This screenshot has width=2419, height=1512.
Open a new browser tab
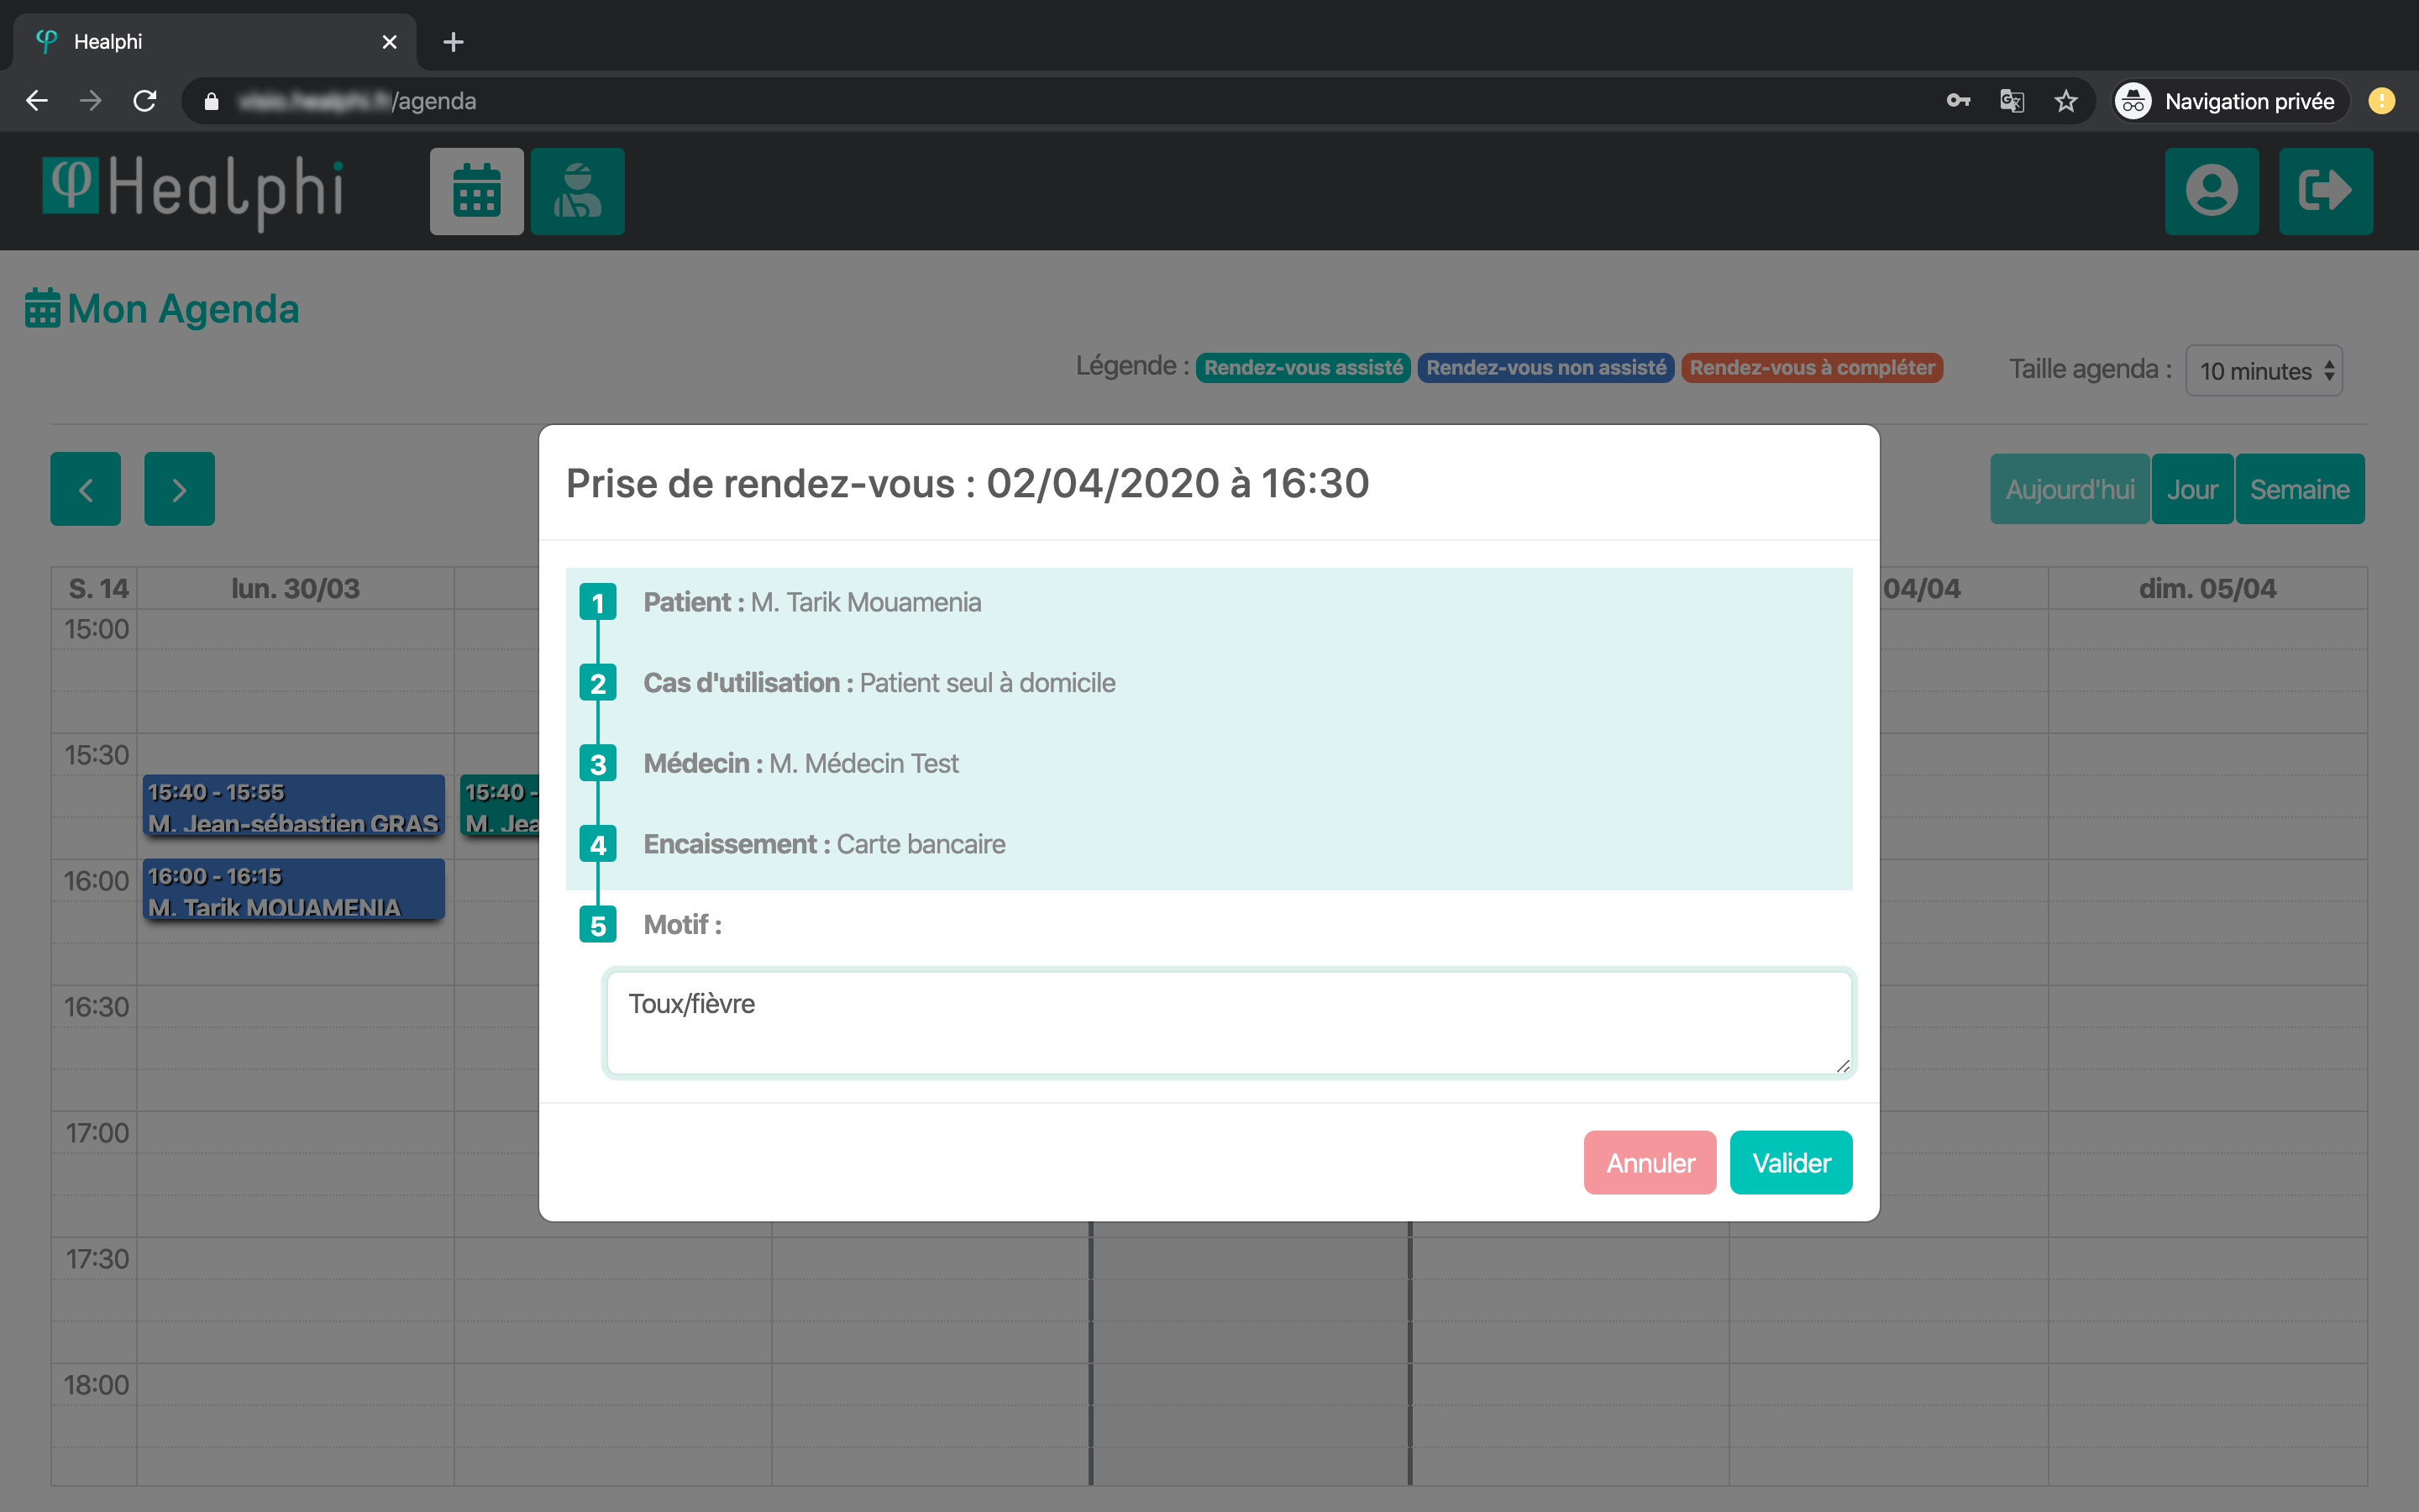tap(453, 42)
